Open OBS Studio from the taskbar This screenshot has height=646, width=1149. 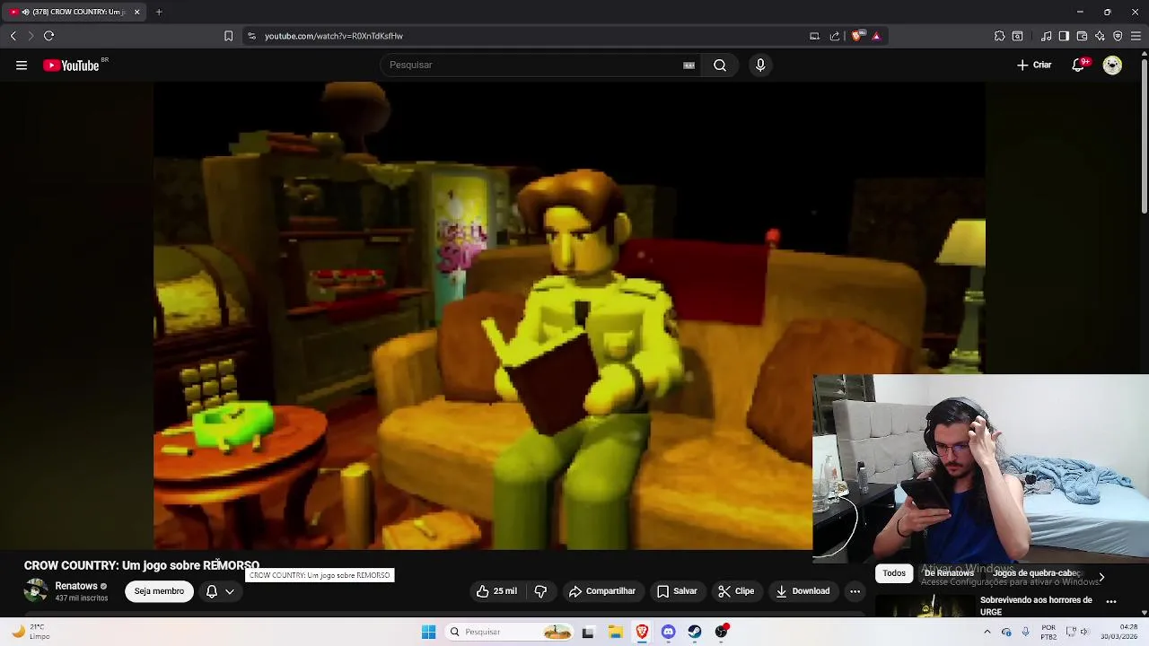pos(721,632)
